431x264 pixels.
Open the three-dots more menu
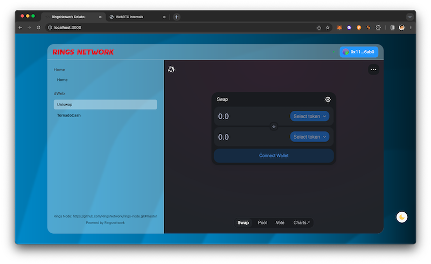point(373,70)
